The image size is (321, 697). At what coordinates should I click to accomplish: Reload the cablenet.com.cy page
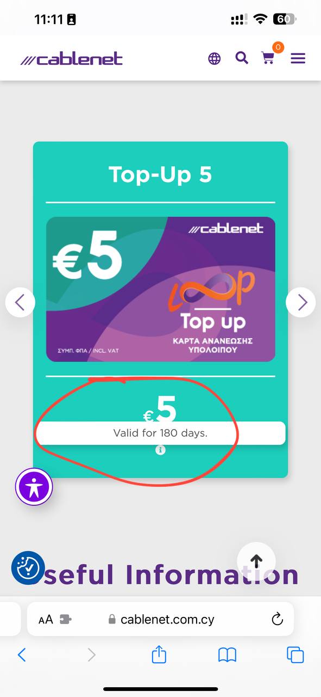277,619
